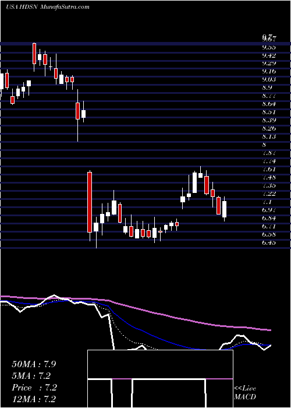This screenshot has width=291, height=408.
Task: Click the 6.97 price axis label
Action: tap(269, 210)
